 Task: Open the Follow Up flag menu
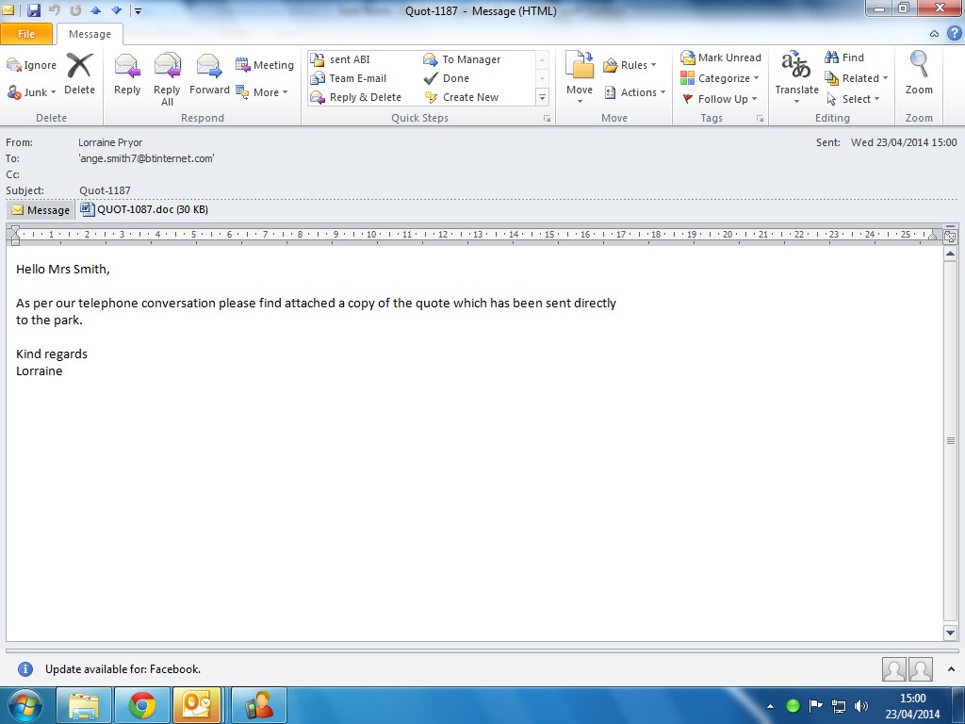pyautogui.click(x=719, y=98)
